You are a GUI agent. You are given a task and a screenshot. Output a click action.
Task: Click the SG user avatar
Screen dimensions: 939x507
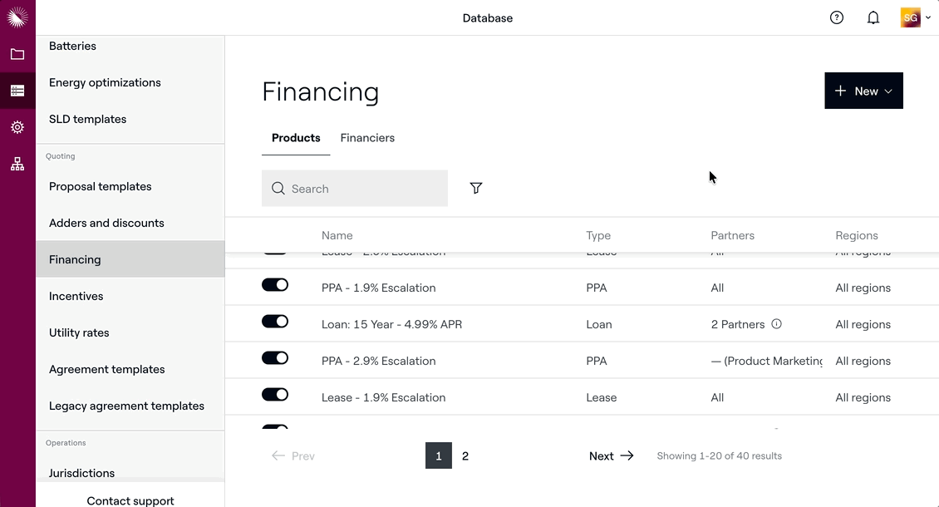pos(910,17)
